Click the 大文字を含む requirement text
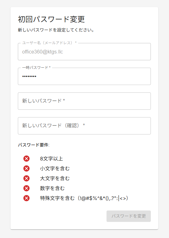Viewport: 169px width, 238px height. [55, 178]
